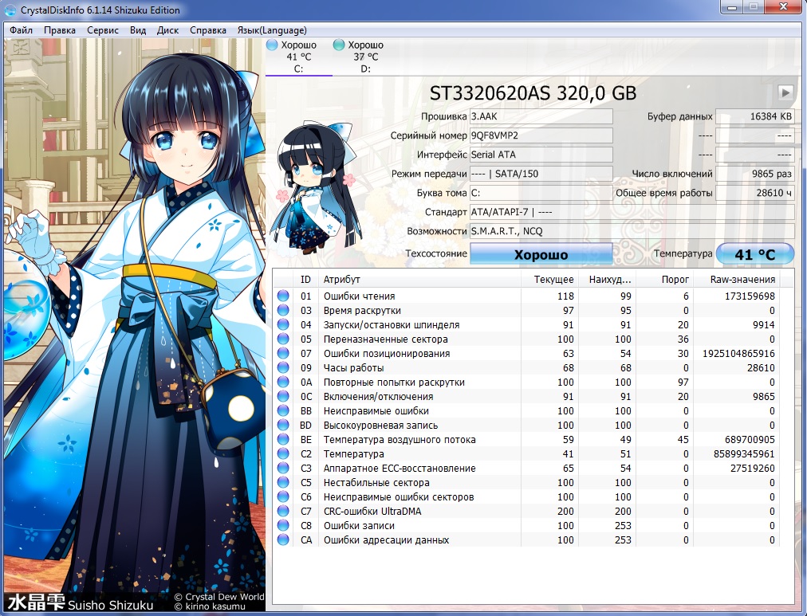This screenshot has height=616, width=807.
Task: Click the next disk arrow button
Action: (x=785, y=92)
